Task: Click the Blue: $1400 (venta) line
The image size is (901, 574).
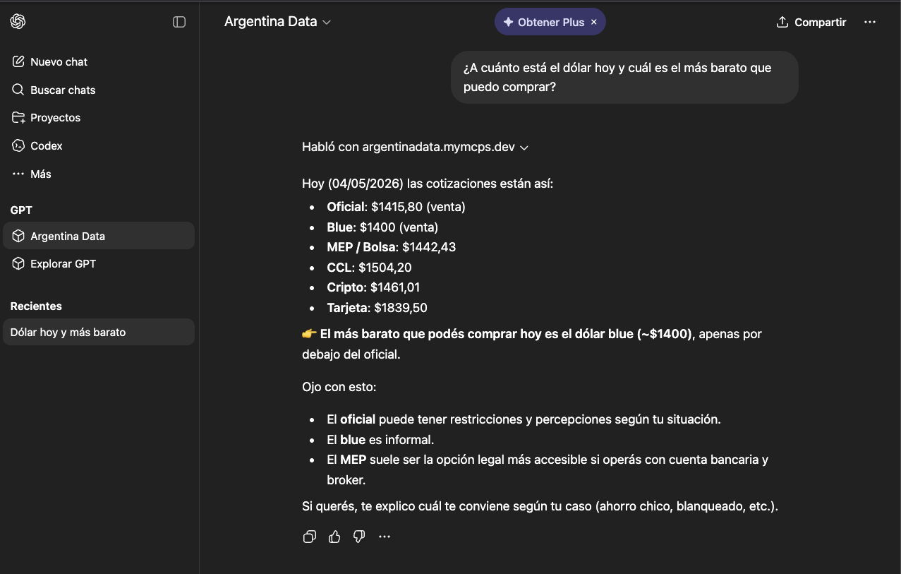Action: point(382,227)
